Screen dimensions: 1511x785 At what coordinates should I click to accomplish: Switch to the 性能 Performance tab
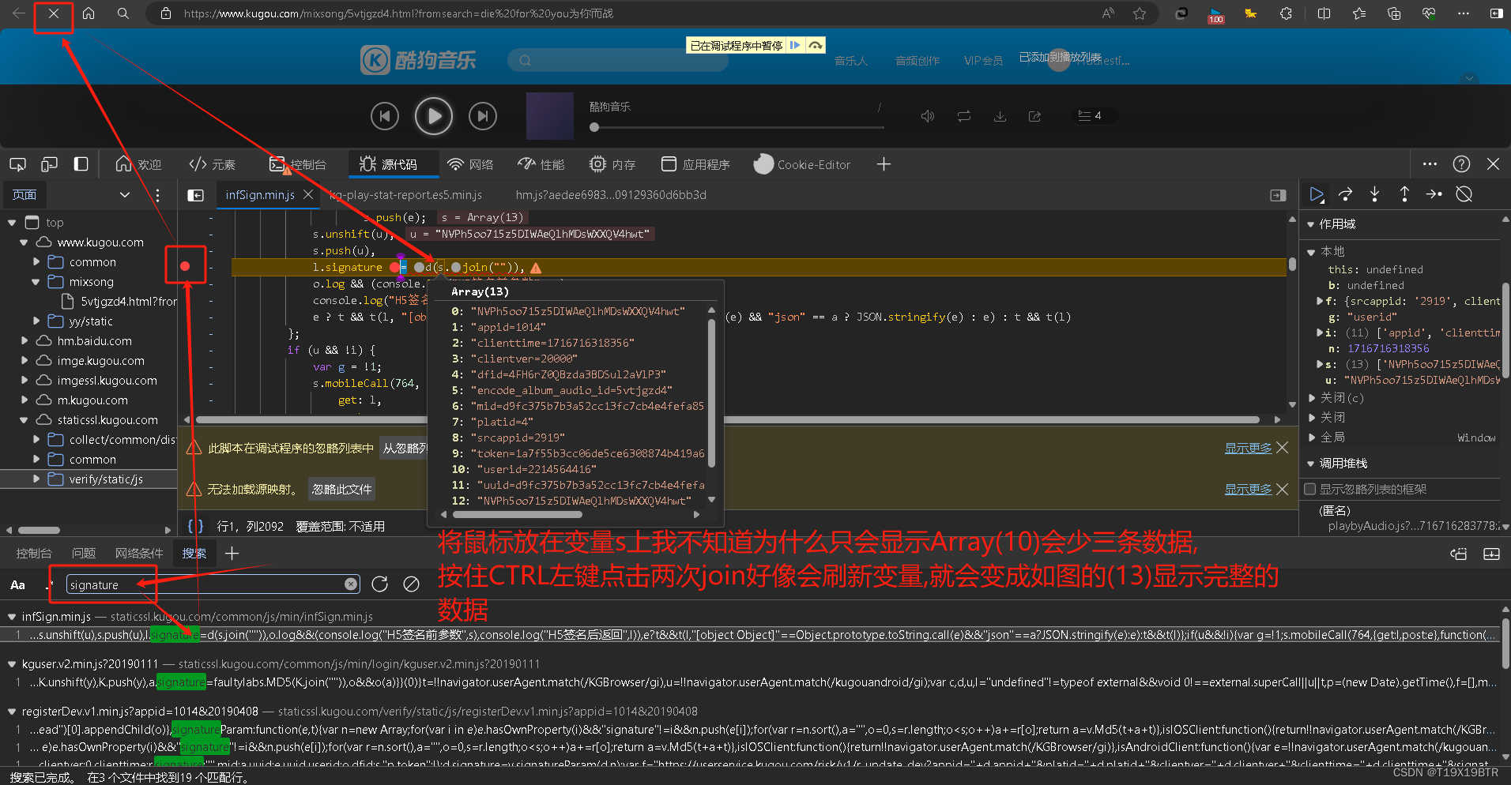(x=541, y=164)
